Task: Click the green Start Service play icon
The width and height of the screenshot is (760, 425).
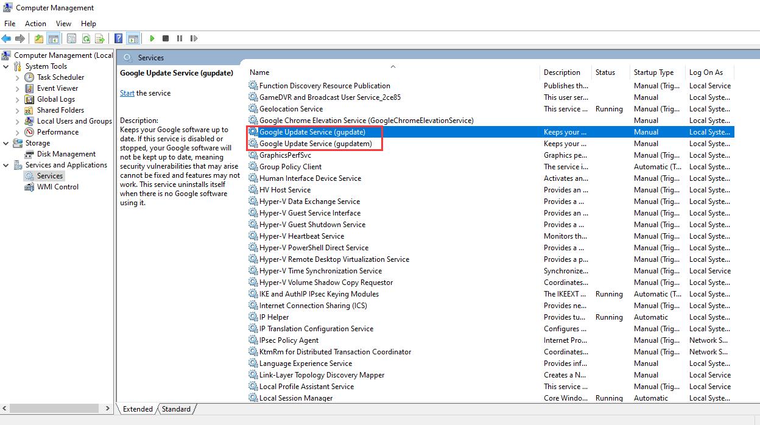Action: (152, 38)
